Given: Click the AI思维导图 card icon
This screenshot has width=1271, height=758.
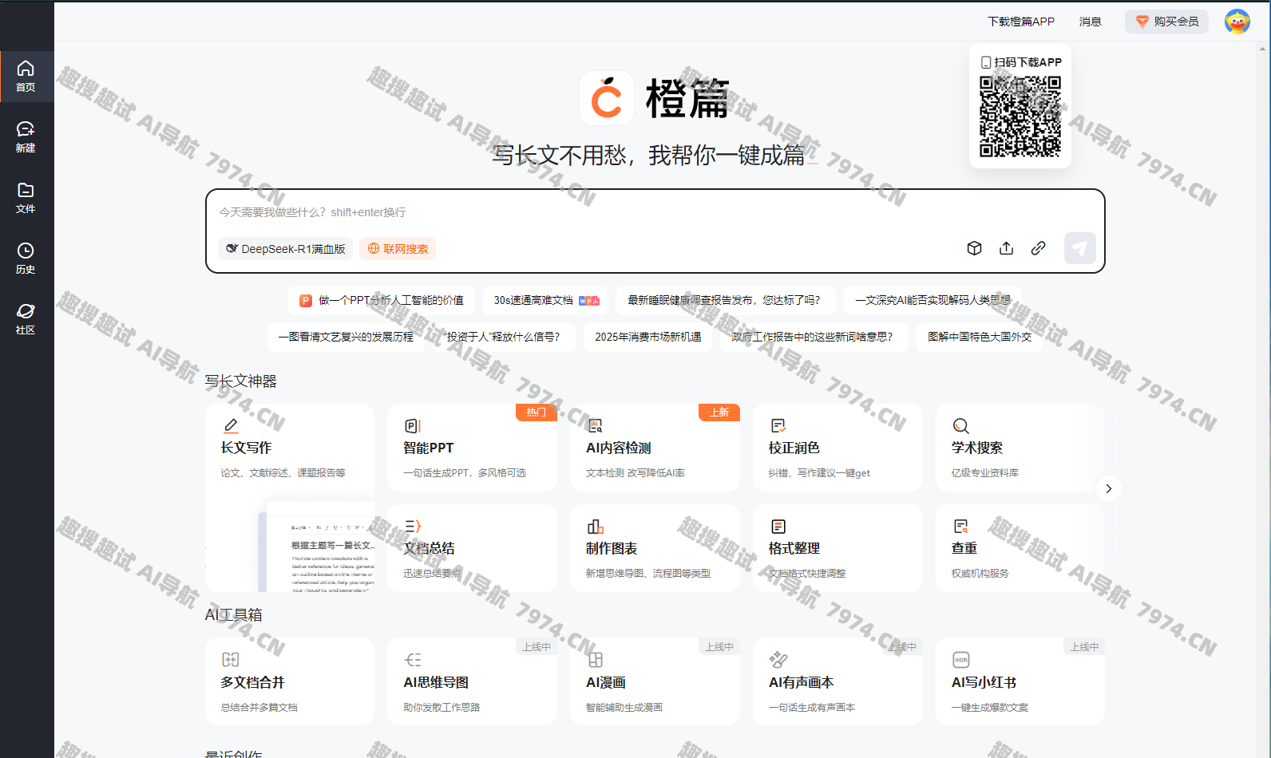Looking at the screenshot, I should click(413, 659).
